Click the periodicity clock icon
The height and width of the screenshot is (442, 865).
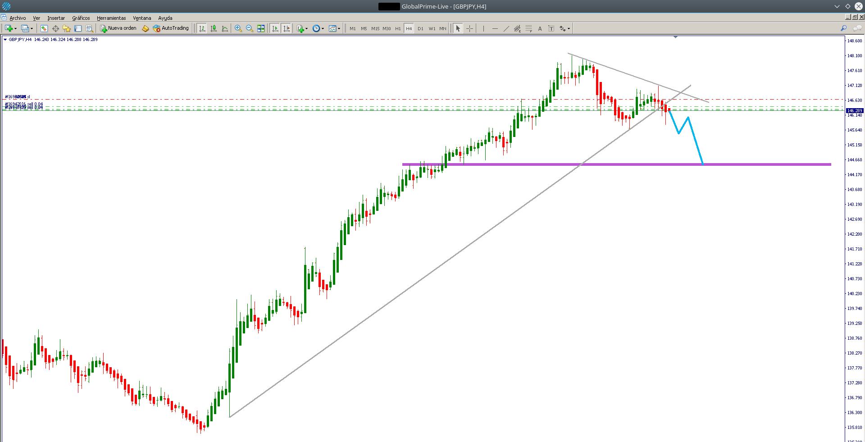tap(316, 28)
